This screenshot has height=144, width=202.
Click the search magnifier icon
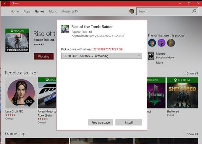[x=194, y=11]
